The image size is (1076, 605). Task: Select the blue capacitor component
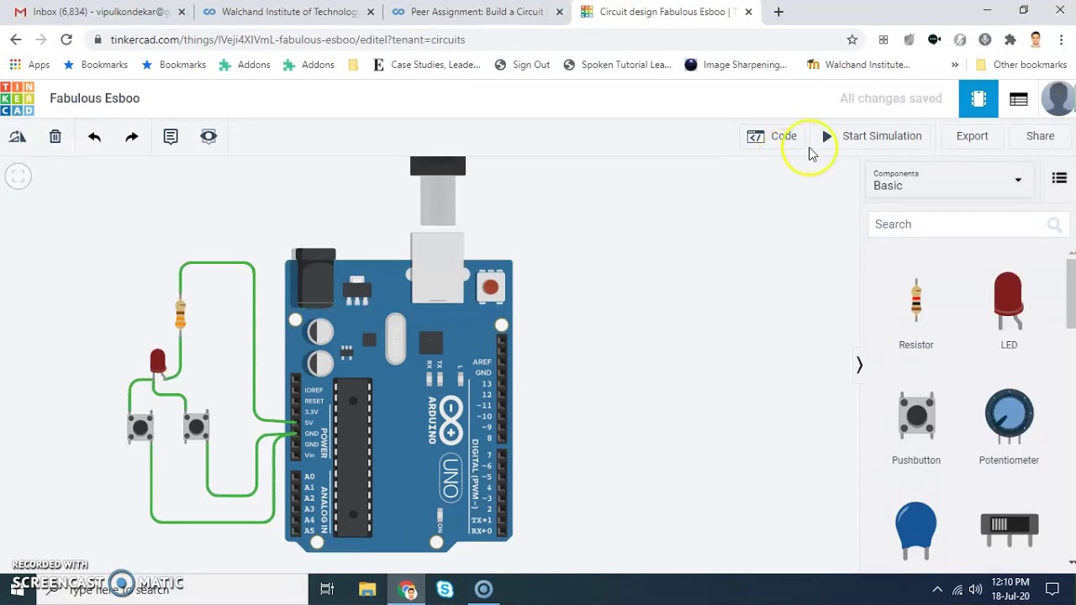[916, 530]
